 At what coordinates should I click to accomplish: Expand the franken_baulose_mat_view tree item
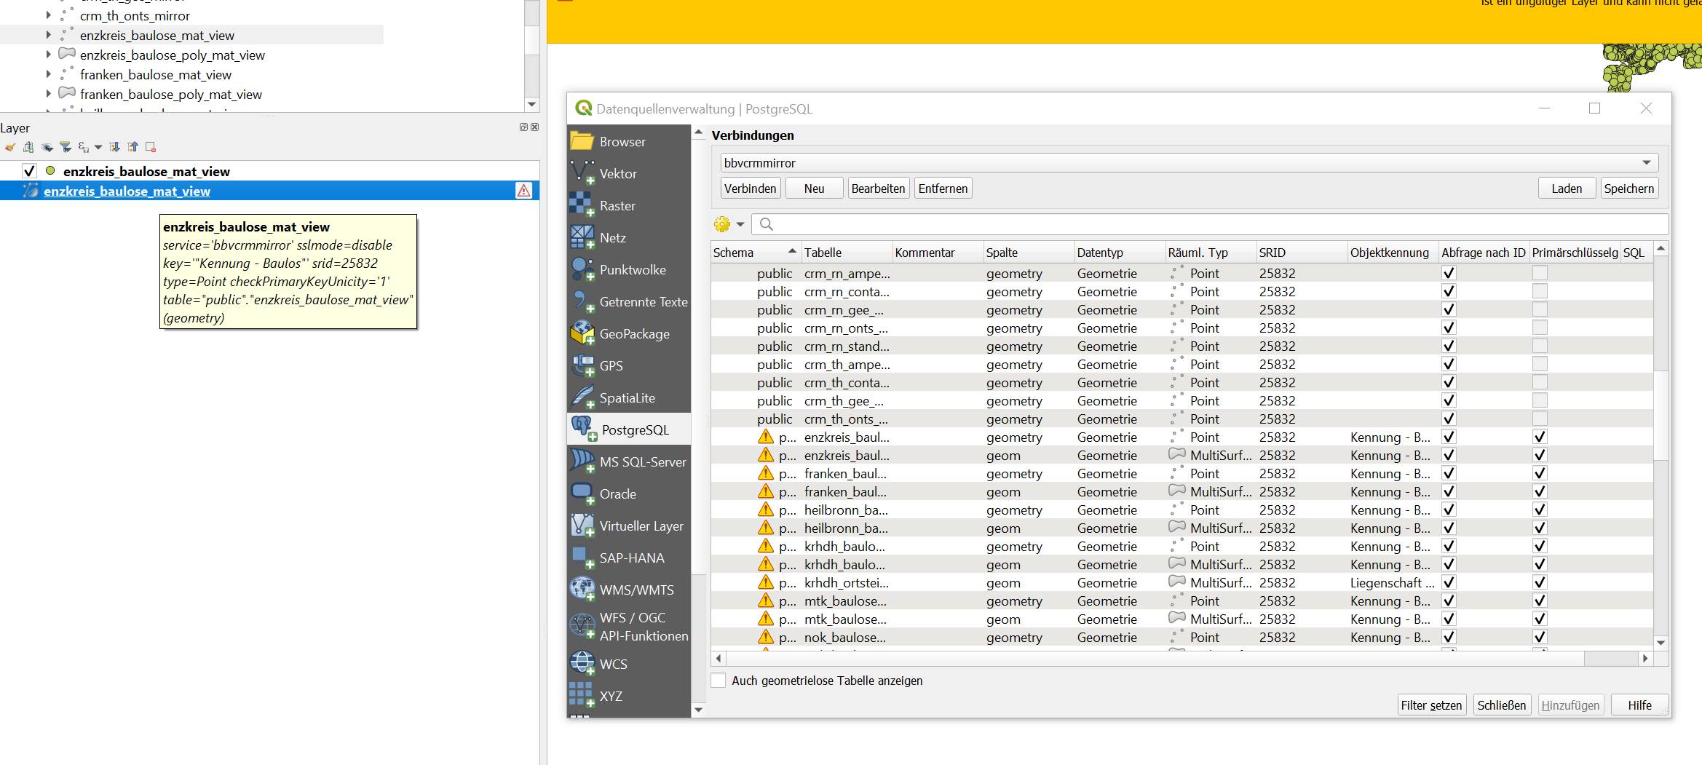pyautogui.click(x=49, y=74)
